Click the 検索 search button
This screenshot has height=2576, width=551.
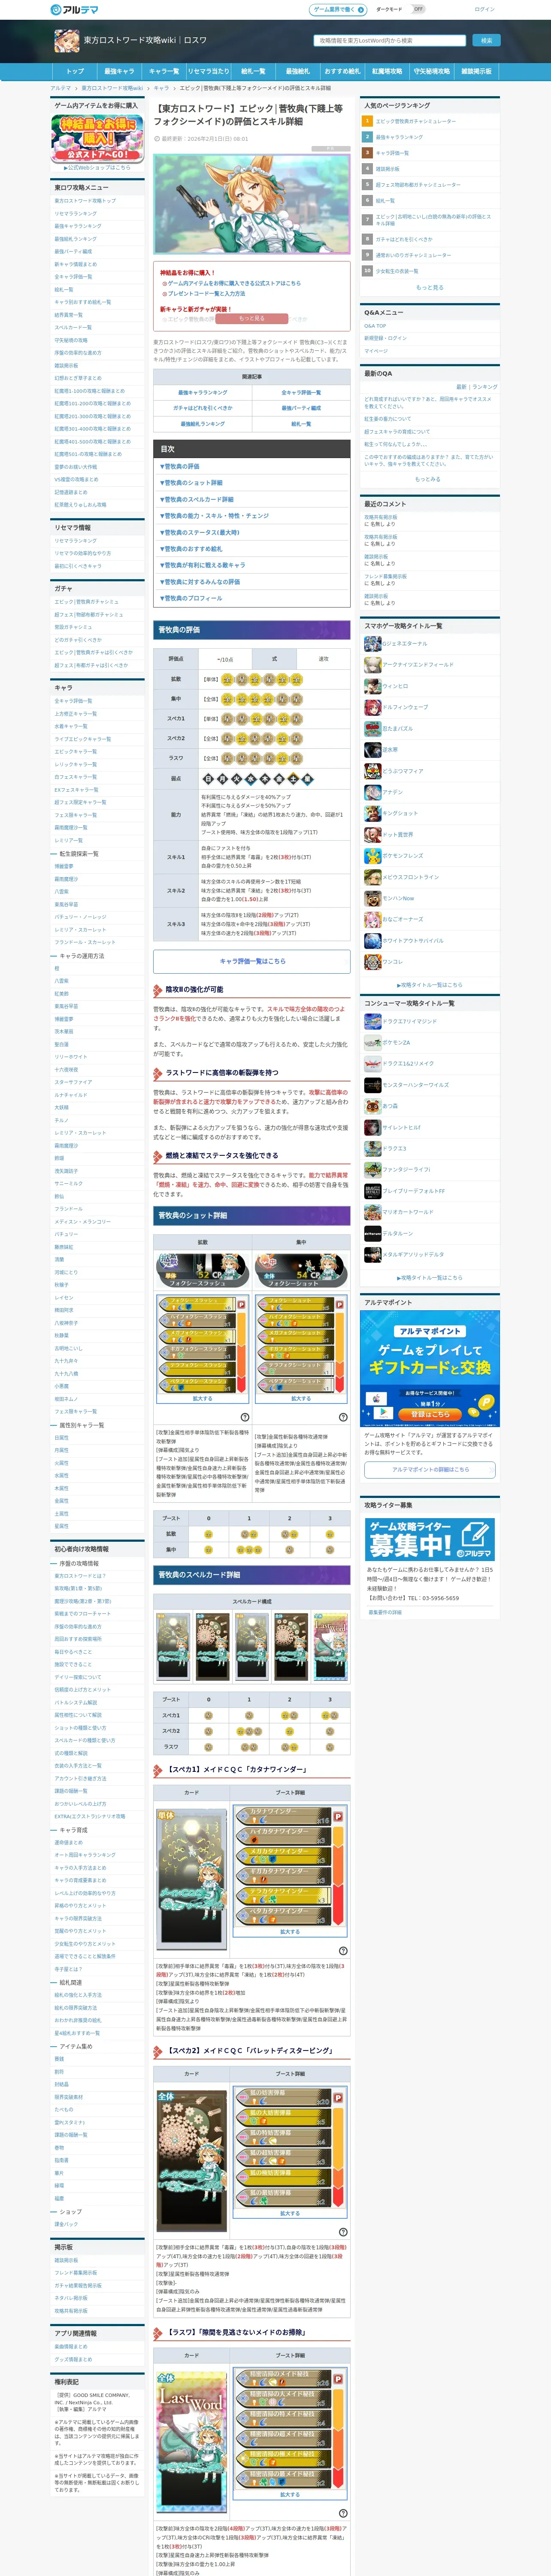click(486, 41)
